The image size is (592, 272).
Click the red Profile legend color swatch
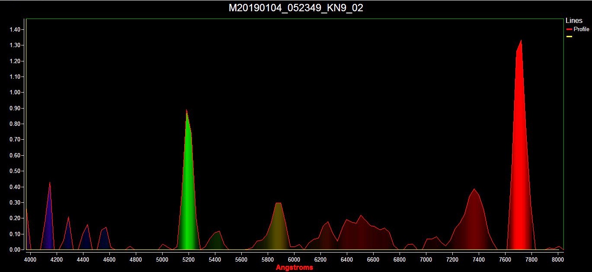click(x=569, y=29)
